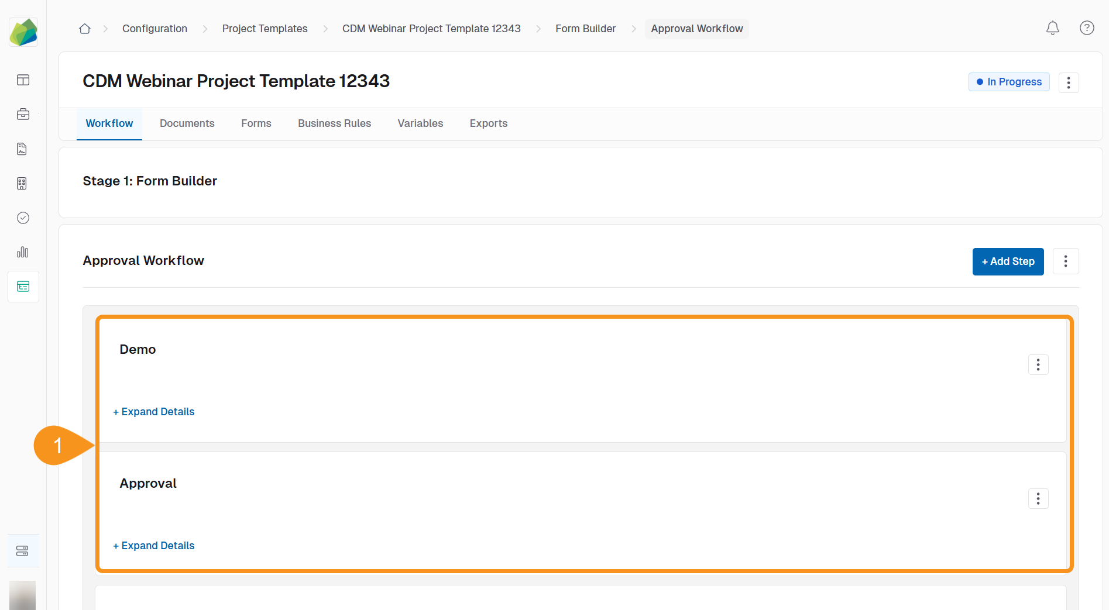1109x610 pixels.
Task: Click the help question-mark icon
Action: (1086, 28)
